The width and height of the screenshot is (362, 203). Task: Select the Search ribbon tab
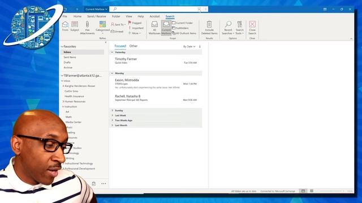click(x=170, y=16)
